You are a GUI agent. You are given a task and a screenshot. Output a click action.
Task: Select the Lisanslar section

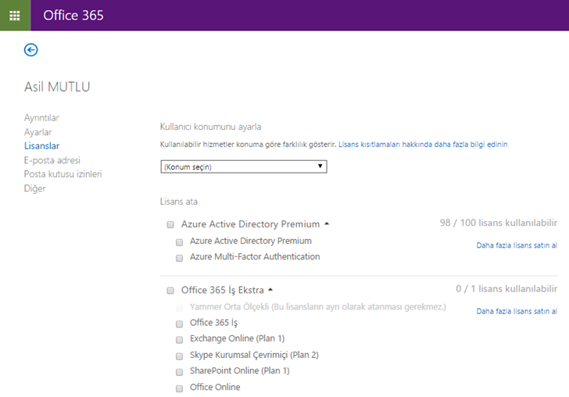41,146
